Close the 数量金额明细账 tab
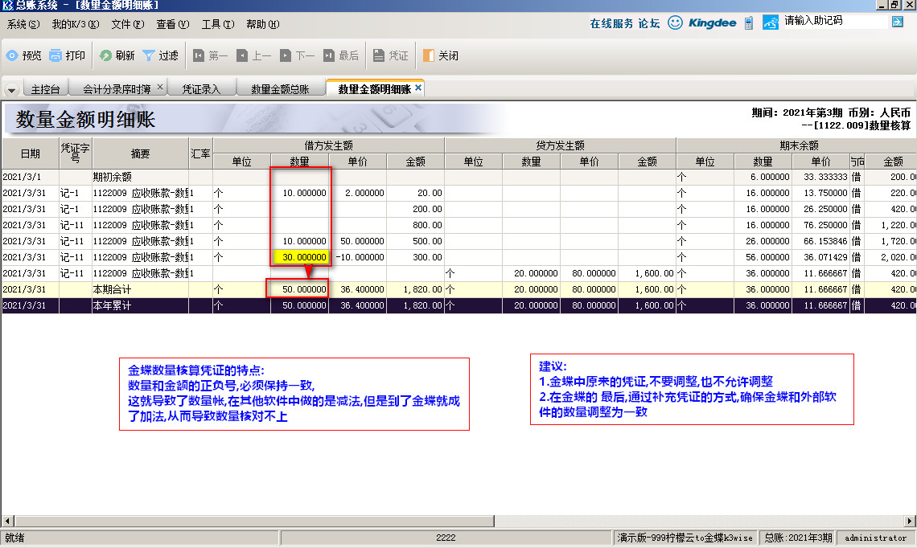 [x=418, y=88]
